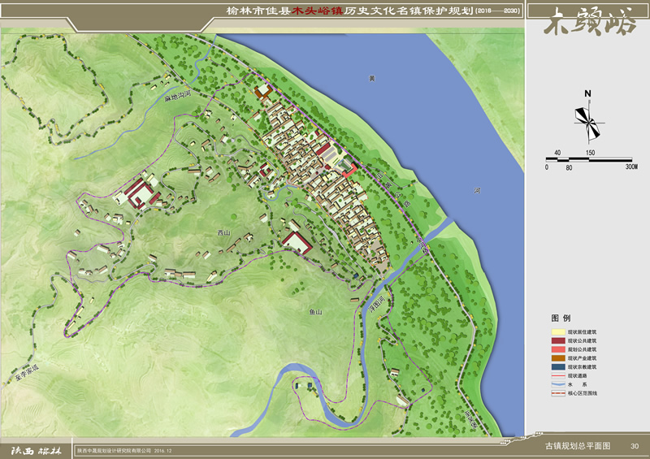
Task: Click the 麻地沟河 river label
Action: pos(176,97)
